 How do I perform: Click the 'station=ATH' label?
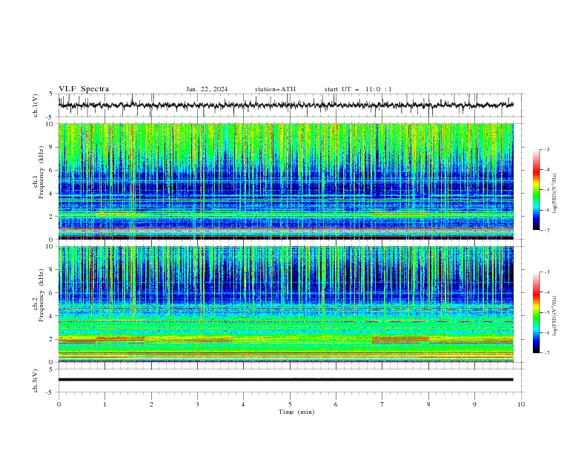point(275,89)
